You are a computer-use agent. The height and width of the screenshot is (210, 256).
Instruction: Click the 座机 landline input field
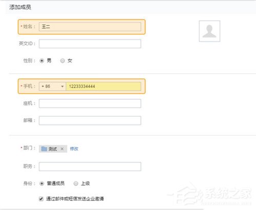(x=90, y=103)
